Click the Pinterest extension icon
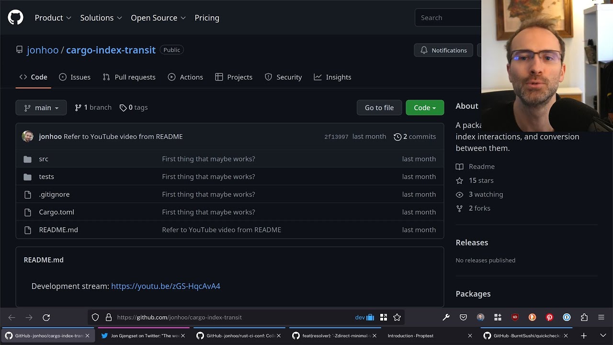The height and width of the screenshot is (345, 613). pyautogui.click(x=549, y=317)
